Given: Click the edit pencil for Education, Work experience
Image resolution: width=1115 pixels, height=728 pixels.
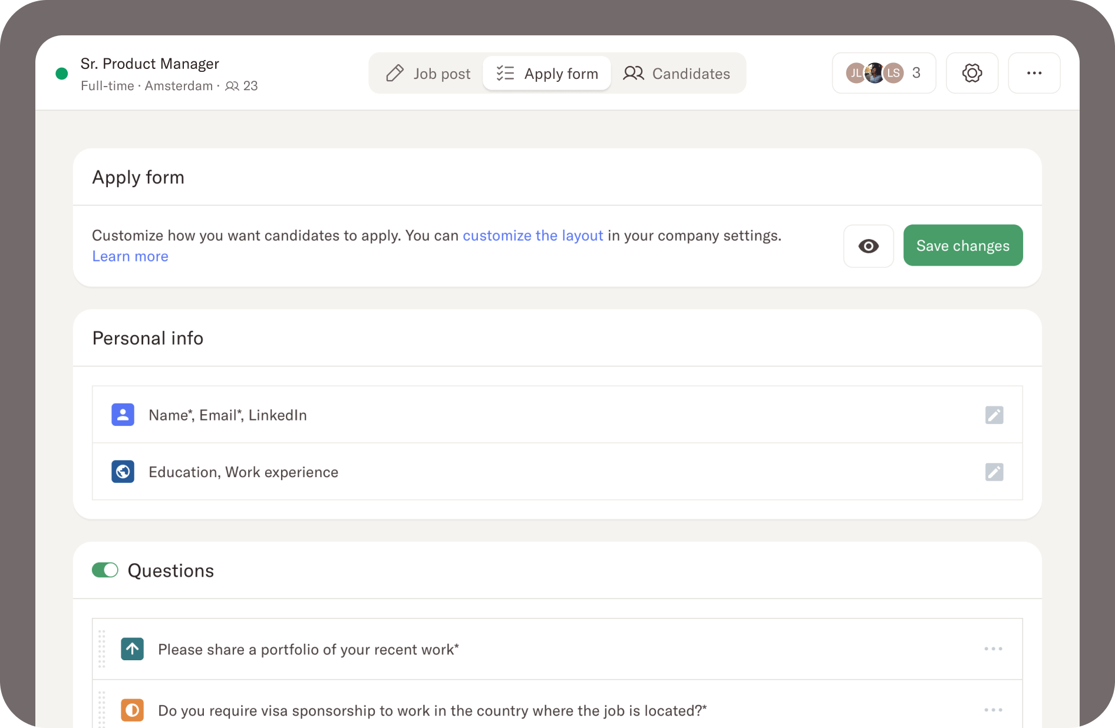Looking at the screenshot, I should (994, 472).
